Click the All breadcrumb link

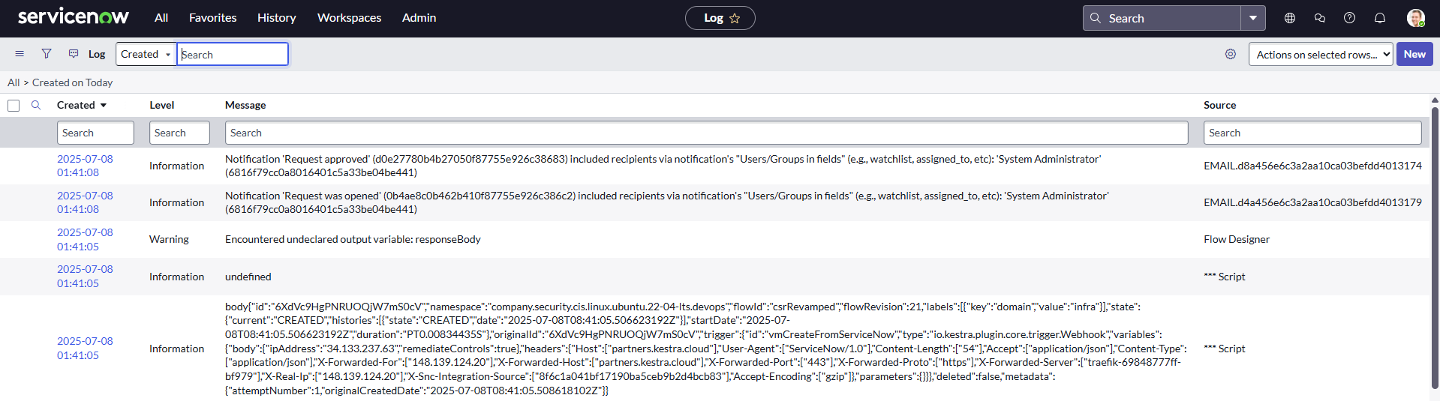(14, 82)
